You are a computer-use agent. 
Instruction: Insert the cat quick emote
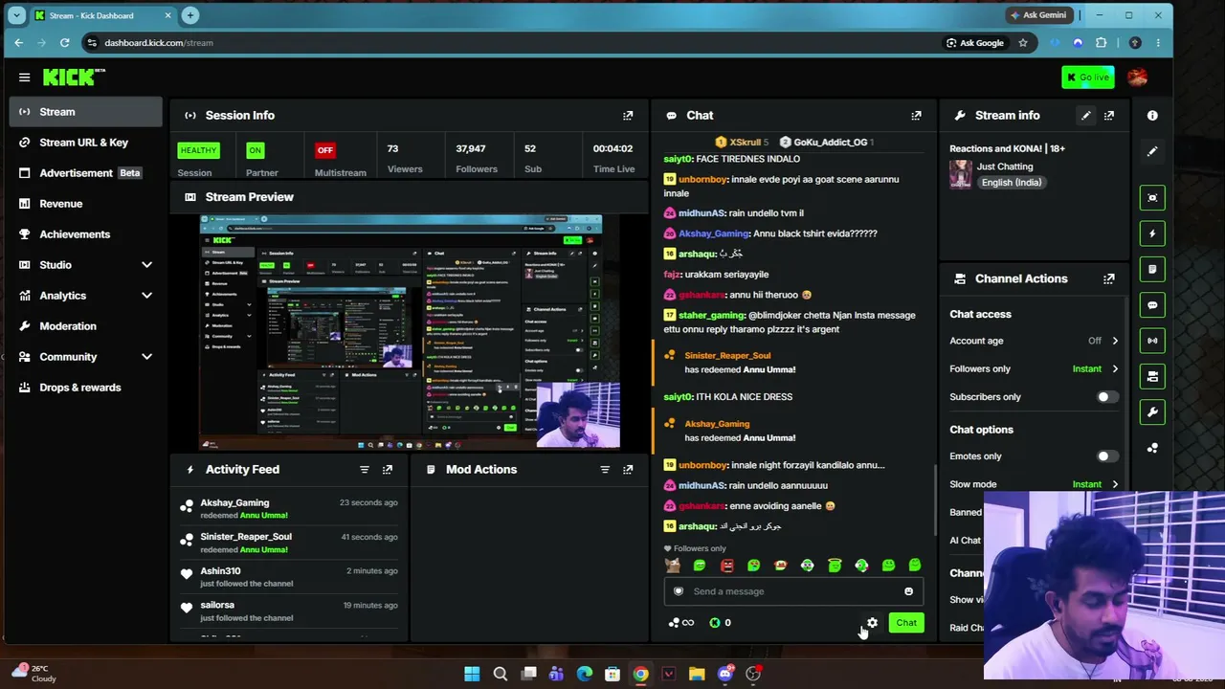tap(673, 566)
